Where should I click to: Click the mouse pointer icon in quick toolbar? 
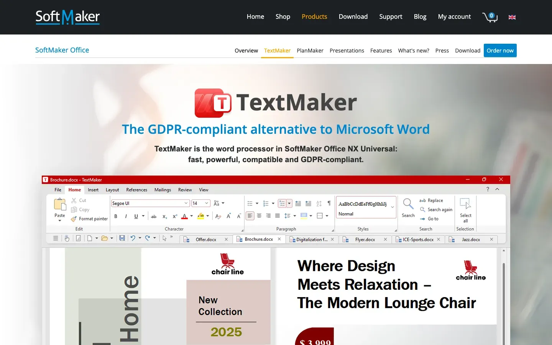164,238
